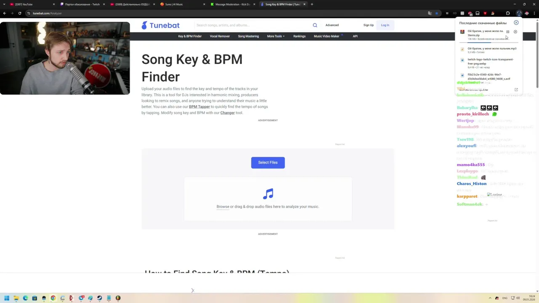Click the tunebat.com address bar
Screen dimensions: 539x303
[227, 13]
